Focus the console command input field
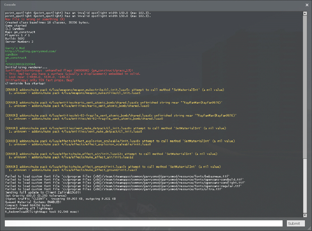 144,223
